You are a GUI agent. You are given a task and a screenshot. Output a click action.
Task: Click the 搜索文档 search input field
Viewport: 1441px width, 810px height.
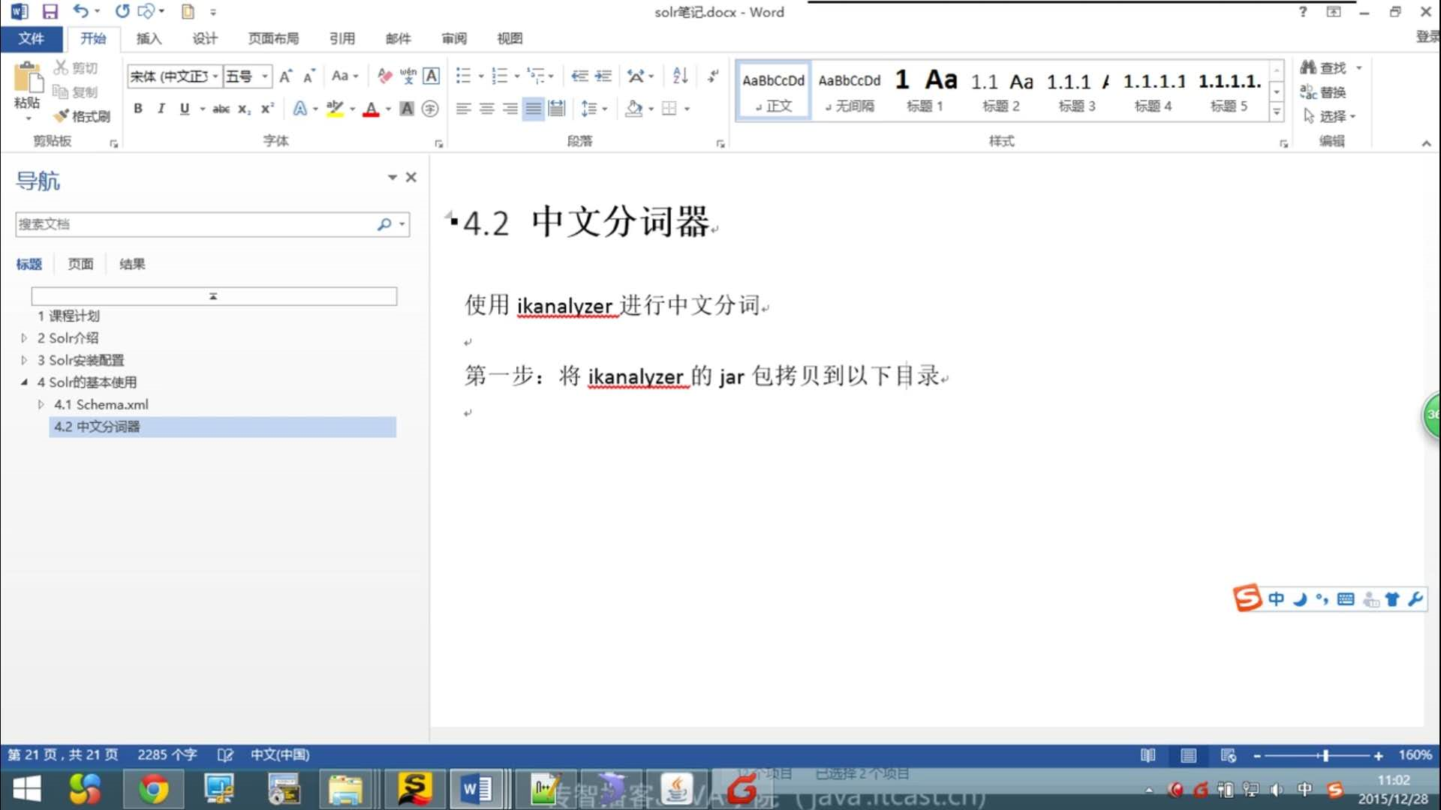(197, 223)
